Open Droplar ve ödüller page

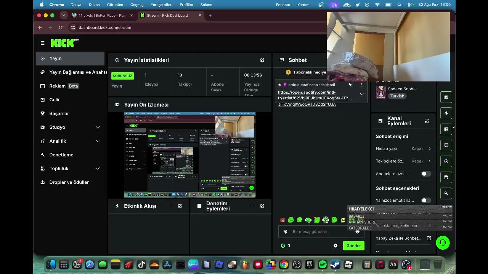70,182
